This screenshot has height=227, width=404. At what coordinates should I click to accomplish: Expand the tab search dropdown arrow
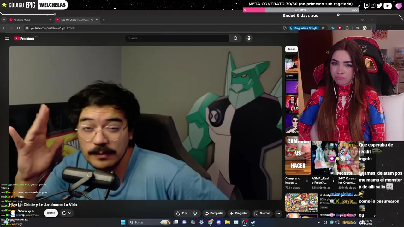point(3,20)
